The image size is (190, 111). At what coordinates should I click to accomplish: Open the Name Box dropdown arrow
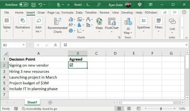[x=24, y=45]
